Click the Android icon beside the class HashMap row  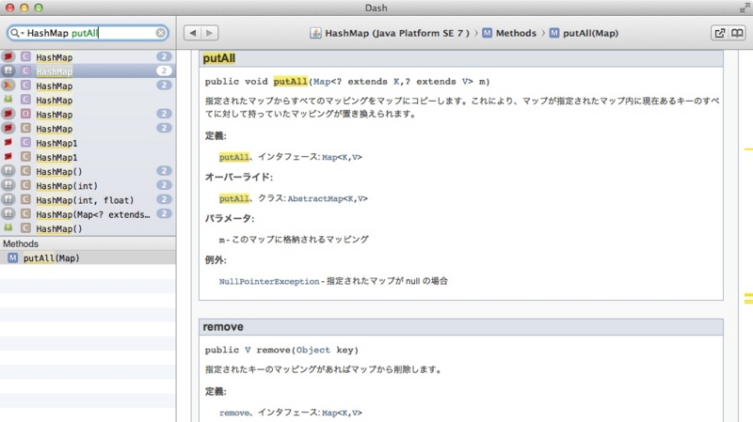pyautogui.click(x=8, y=100)
